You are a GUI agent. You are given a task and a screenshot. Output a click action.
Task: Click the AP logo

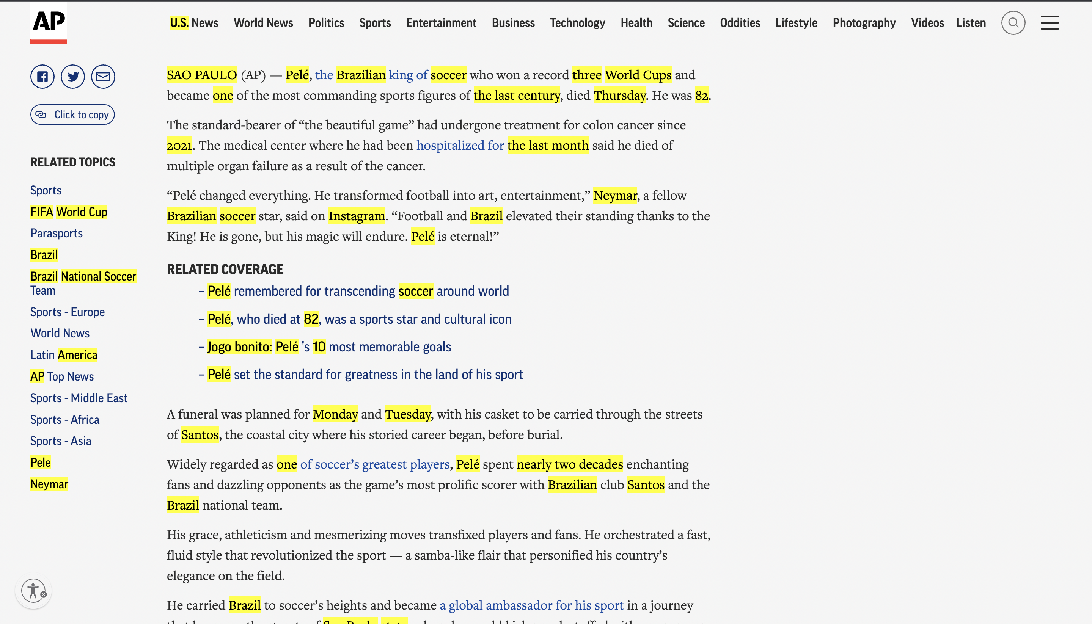[x=49, y=22]
